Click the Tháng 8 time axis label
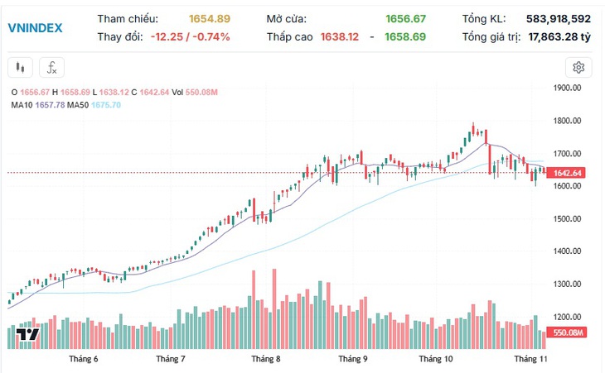Screen dimensions: 605x373 click(x=266, y=359)
